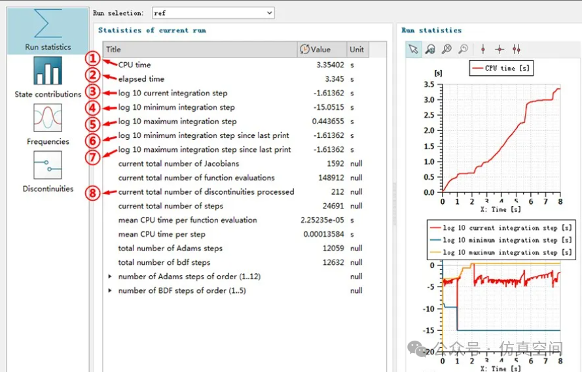Click the CPU time legend entry
This screenshot has height=372, width=582.
(x=501, y=68)
